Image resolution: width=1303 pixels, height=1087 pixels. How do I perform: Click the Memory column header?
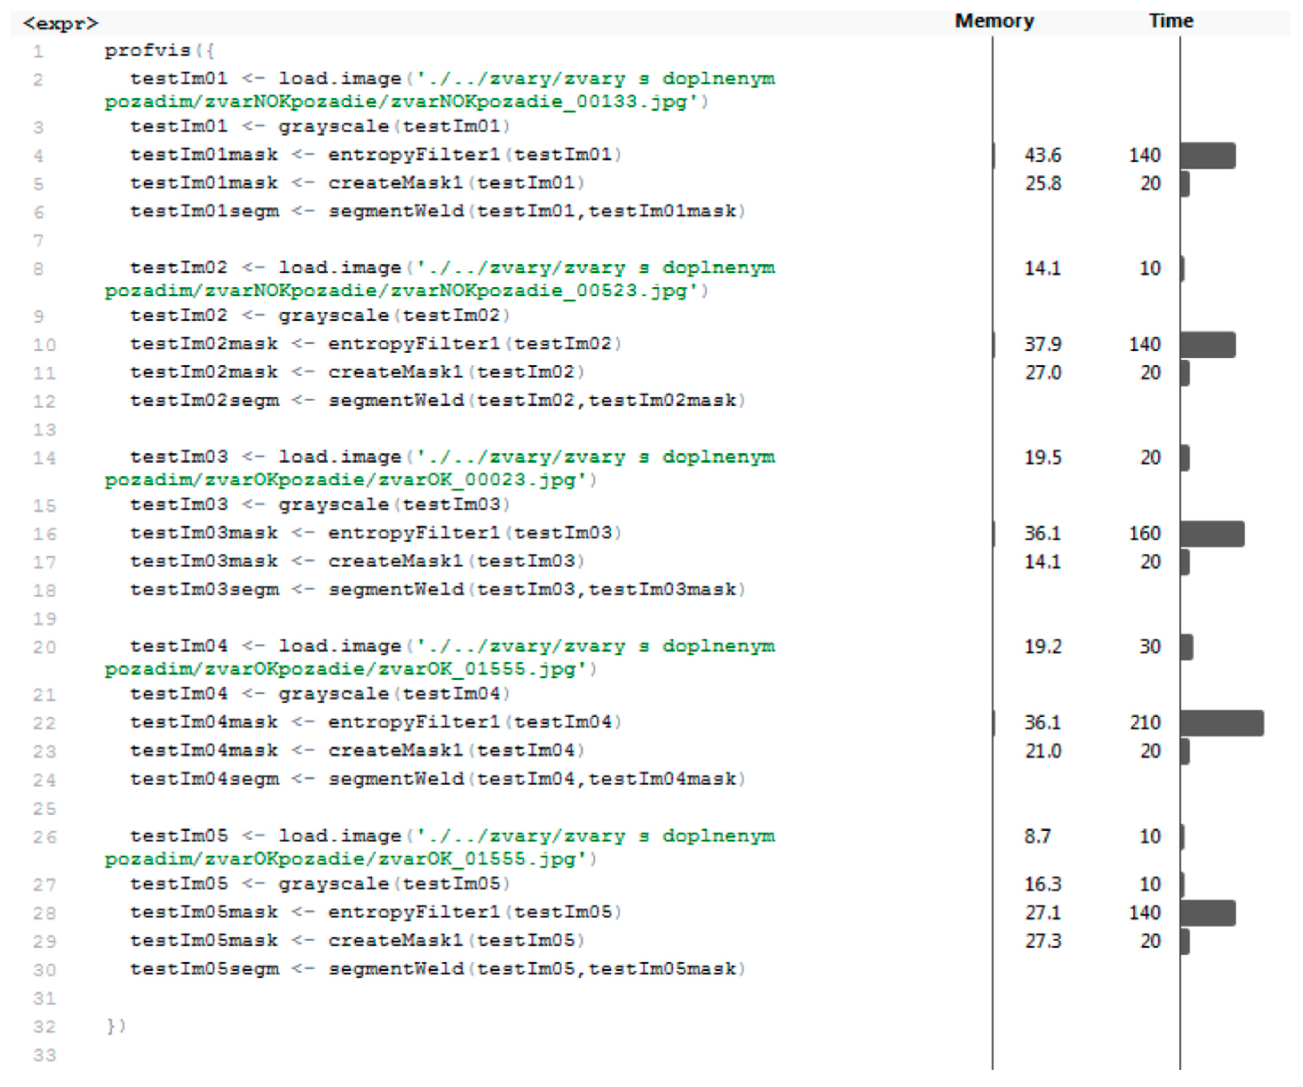[994, 21]
